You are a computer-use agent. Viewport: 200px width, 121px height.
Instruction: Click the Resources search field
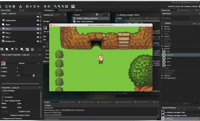tap(176, 18)
